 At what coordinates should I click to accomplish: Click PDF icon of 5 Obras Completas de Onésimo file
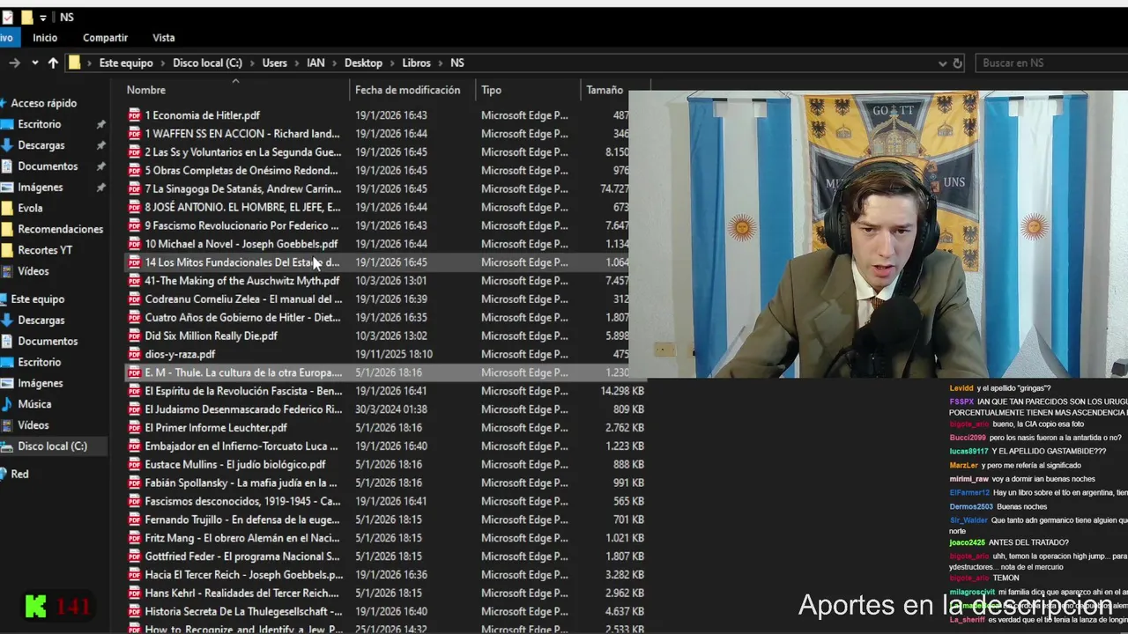click(x=135, y=171)
